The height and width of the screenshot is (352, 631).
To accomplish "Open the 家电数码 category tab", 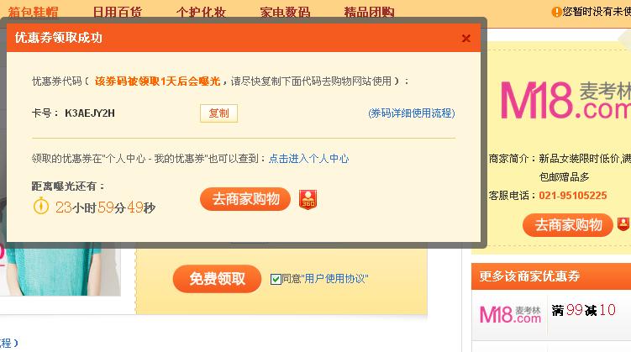I will 285,12.
